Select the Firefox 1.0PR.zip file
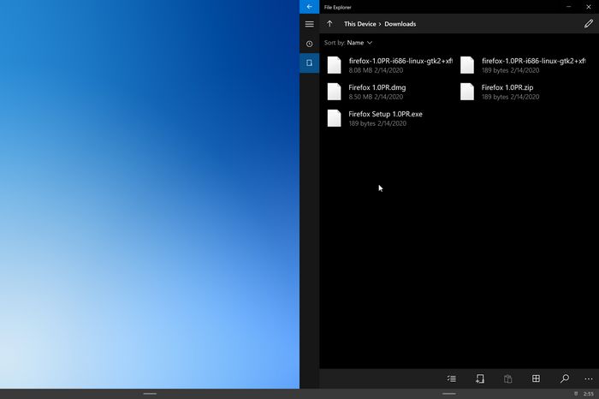The image size is (599, 399). tap(507, 92)
